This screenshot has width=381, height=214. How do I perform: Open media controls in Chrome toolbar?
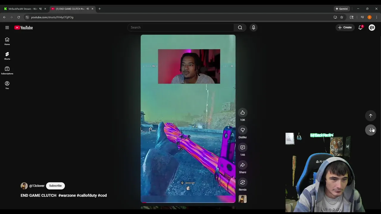[362, 17]
